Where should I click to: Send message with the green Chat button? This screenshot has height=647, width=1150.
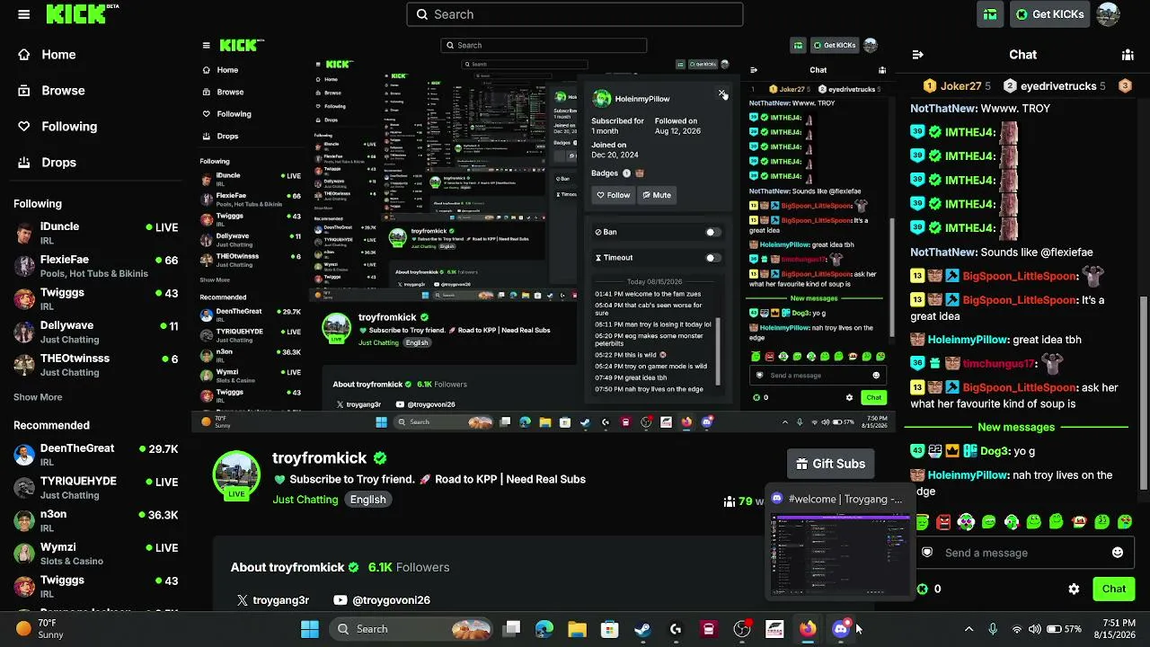click(x=1114, y=589)
